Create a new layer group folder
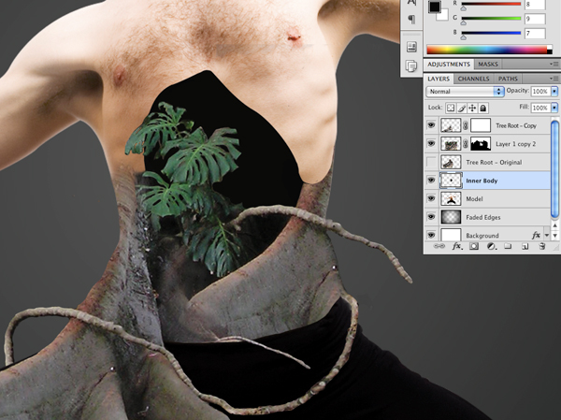561x420 pixels. click(508, 246)
